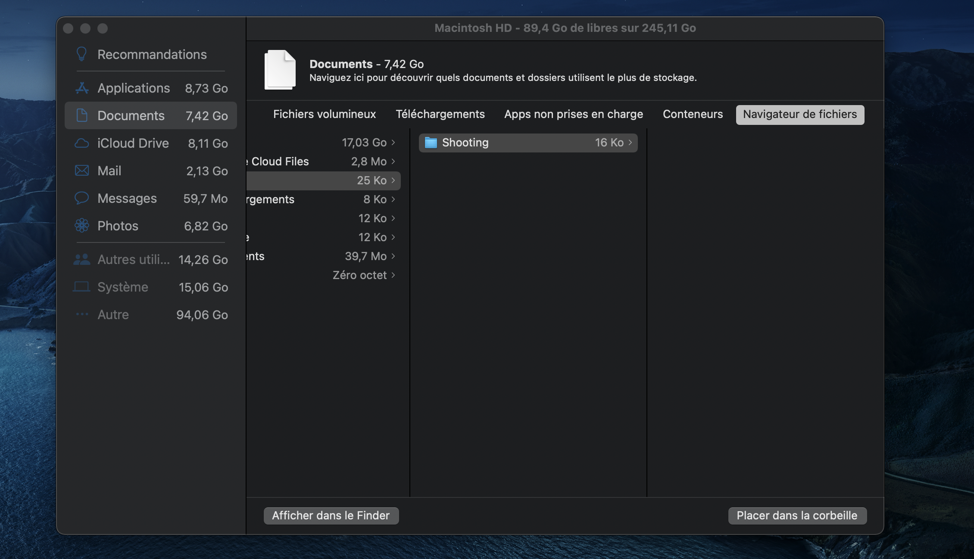974x559 pixels.
Task: Select Apps non prises en charge tab
Action: 573,114
